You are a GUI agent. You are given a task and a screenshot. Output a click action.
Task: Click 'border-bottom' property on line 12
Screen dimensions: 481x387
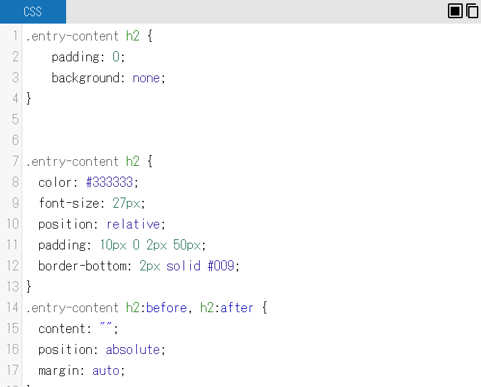82,266
